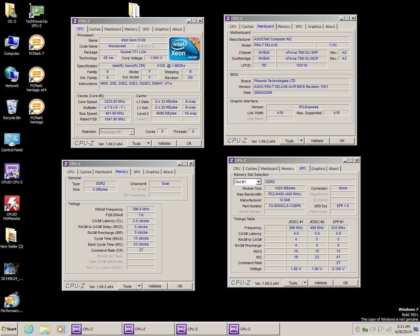Screen dimensions: 420x336
Task: Click OK in the Memory window
Action: tap(180, 286)
